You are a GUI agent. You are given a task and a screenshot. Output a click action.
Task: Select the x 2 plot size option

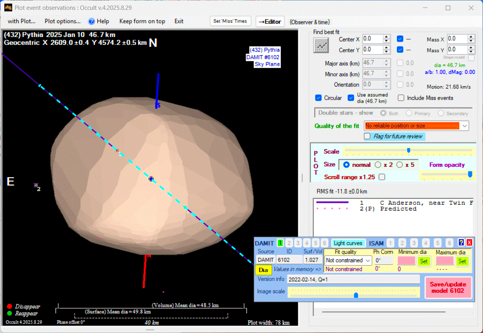click(378, 165)
